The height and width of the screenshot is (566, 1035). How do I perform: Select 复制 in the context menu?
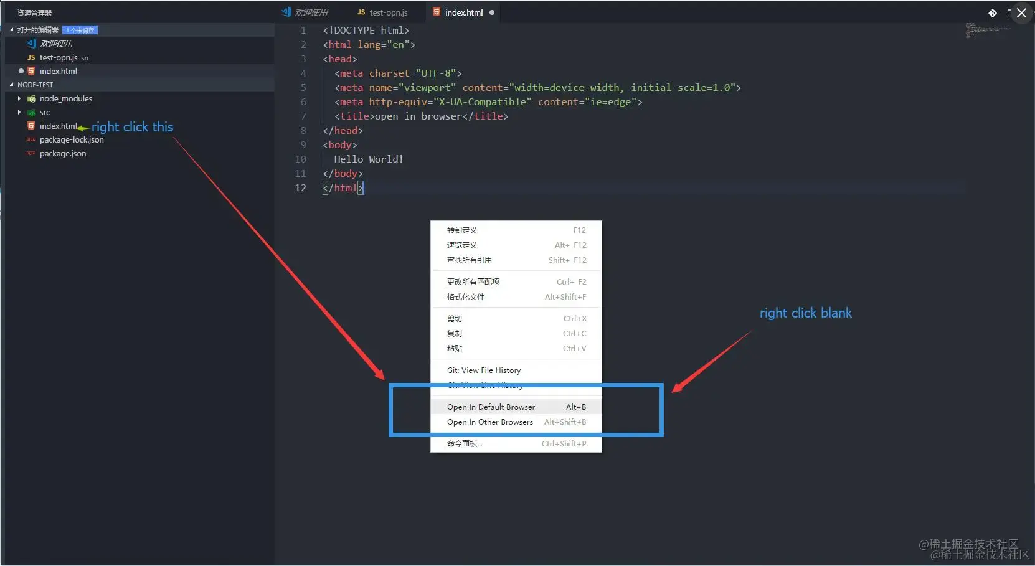point(516,333)
